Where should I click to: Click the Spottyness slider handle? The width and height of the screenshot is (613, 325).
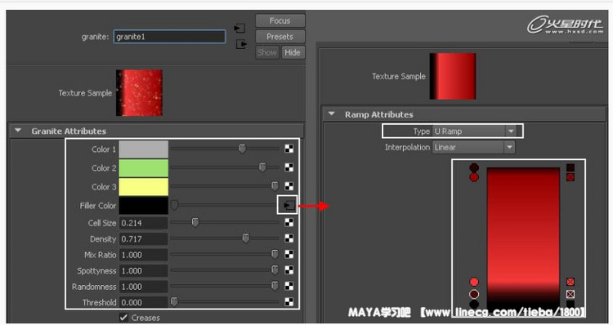click(x=275, y=270)
